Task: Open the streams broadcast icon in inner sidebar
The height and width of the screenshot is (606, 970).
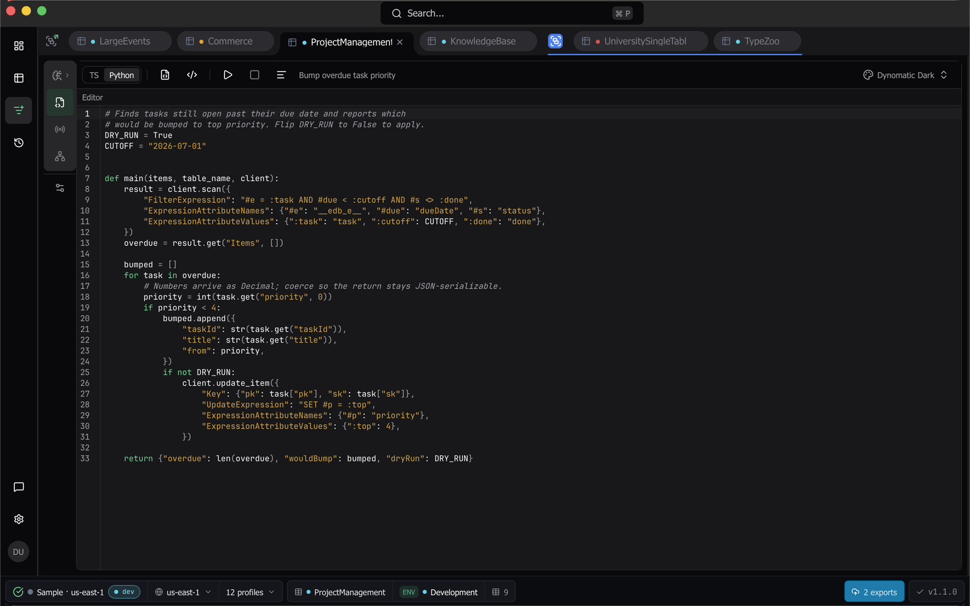Action: point(60,129)
